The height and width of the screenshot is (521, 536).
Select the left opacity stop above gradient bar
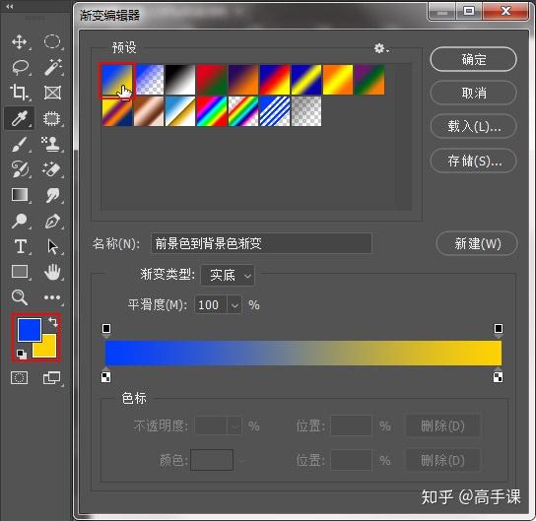tap(106, 330)
